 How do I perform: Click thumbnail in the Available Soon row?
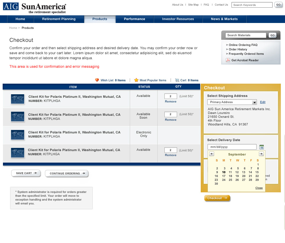point(18,116)
